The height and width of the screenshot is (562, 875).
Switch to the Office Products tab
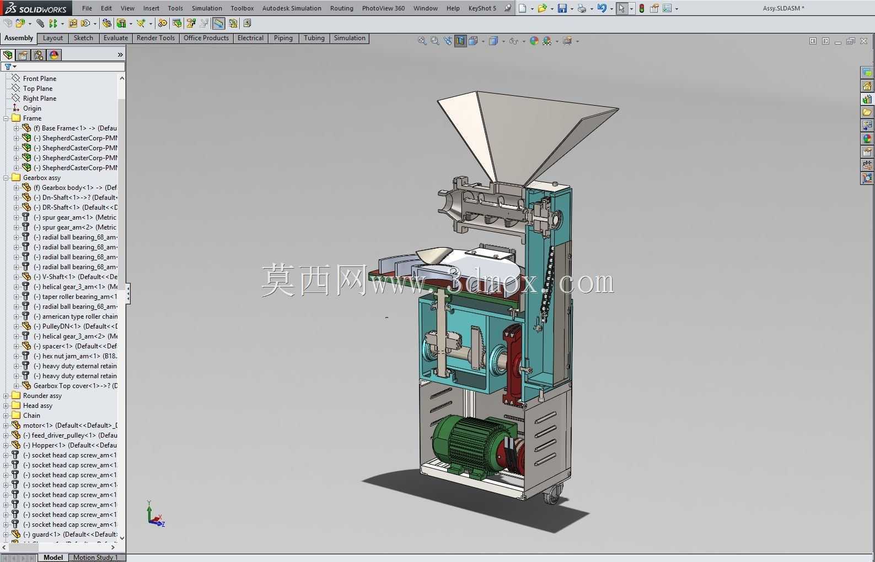point(206,38)
